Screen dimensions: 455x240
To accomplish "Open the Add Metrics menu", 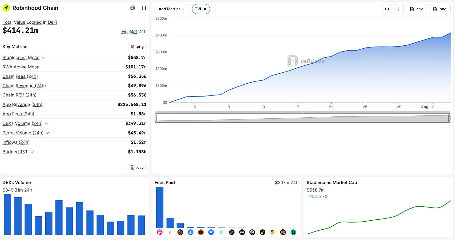I will click(172, 9).
